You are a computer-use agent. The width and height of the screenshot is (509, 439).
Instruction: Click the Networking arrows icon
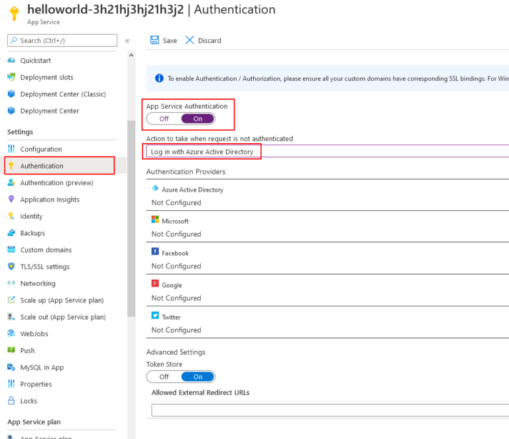pos(11,283)
